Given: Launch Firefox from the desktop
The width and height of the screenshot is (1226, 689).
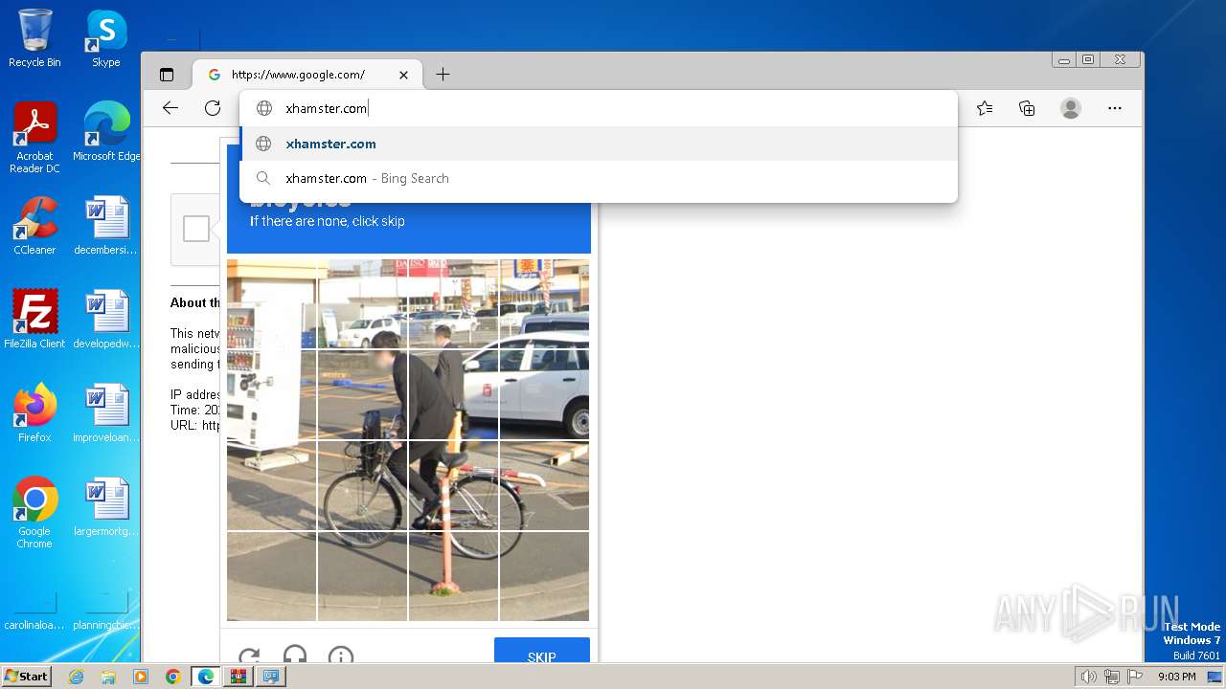Looking at the screenshot, I should pyautogui.click(x=34, y=412).
